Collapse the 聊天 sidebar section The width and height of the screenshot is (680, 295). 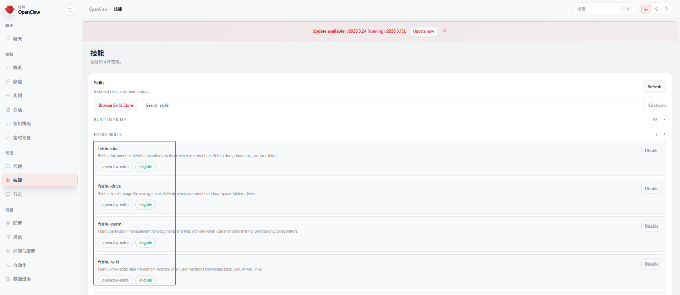72,26
